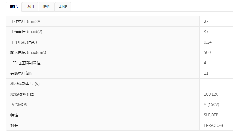
Task: Go to the 封装 tab at top
Action: tap(63, 7)
